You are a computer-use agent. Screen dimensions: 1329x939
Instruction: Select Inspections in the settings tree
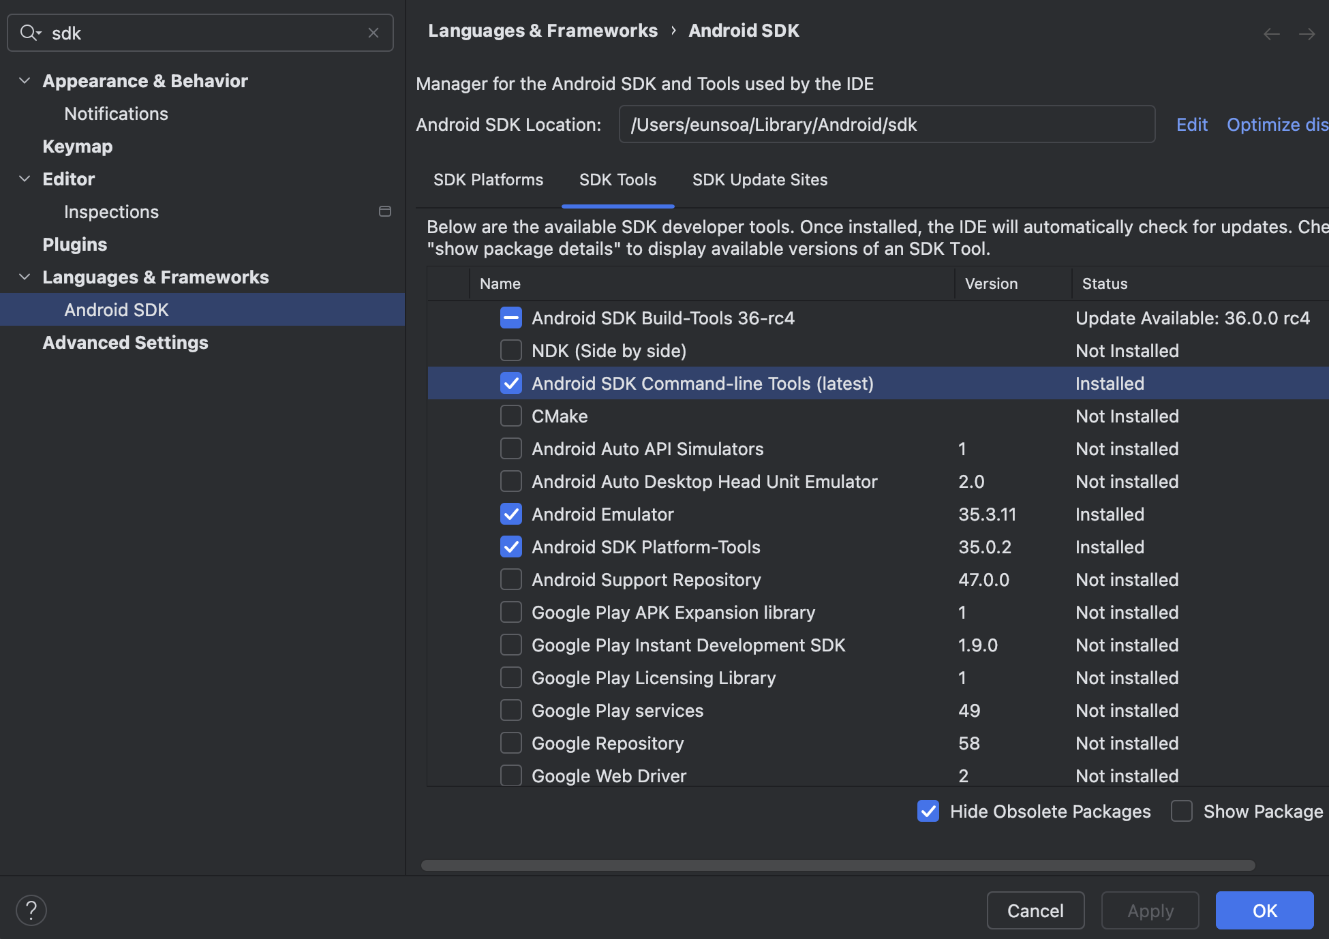[x=111, y=212]
